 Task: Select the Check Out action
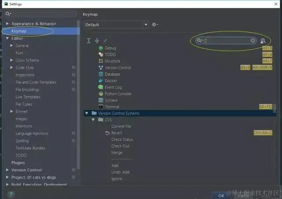(120, 146)
